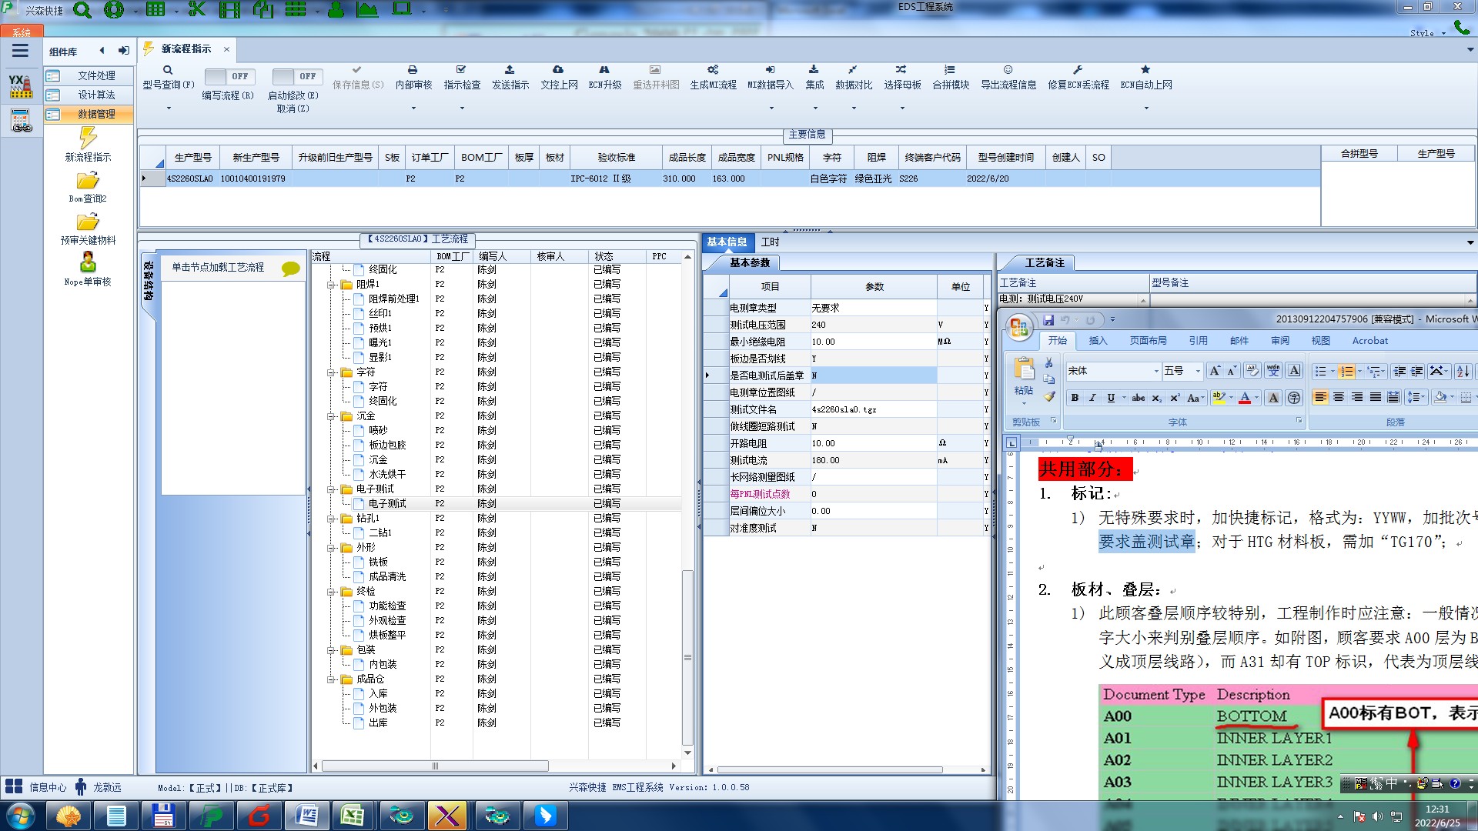The width and height of the screenshot is (1478, 831).
Task: Click the 内部审核 printer icon
Action: [x=413, y=70]
